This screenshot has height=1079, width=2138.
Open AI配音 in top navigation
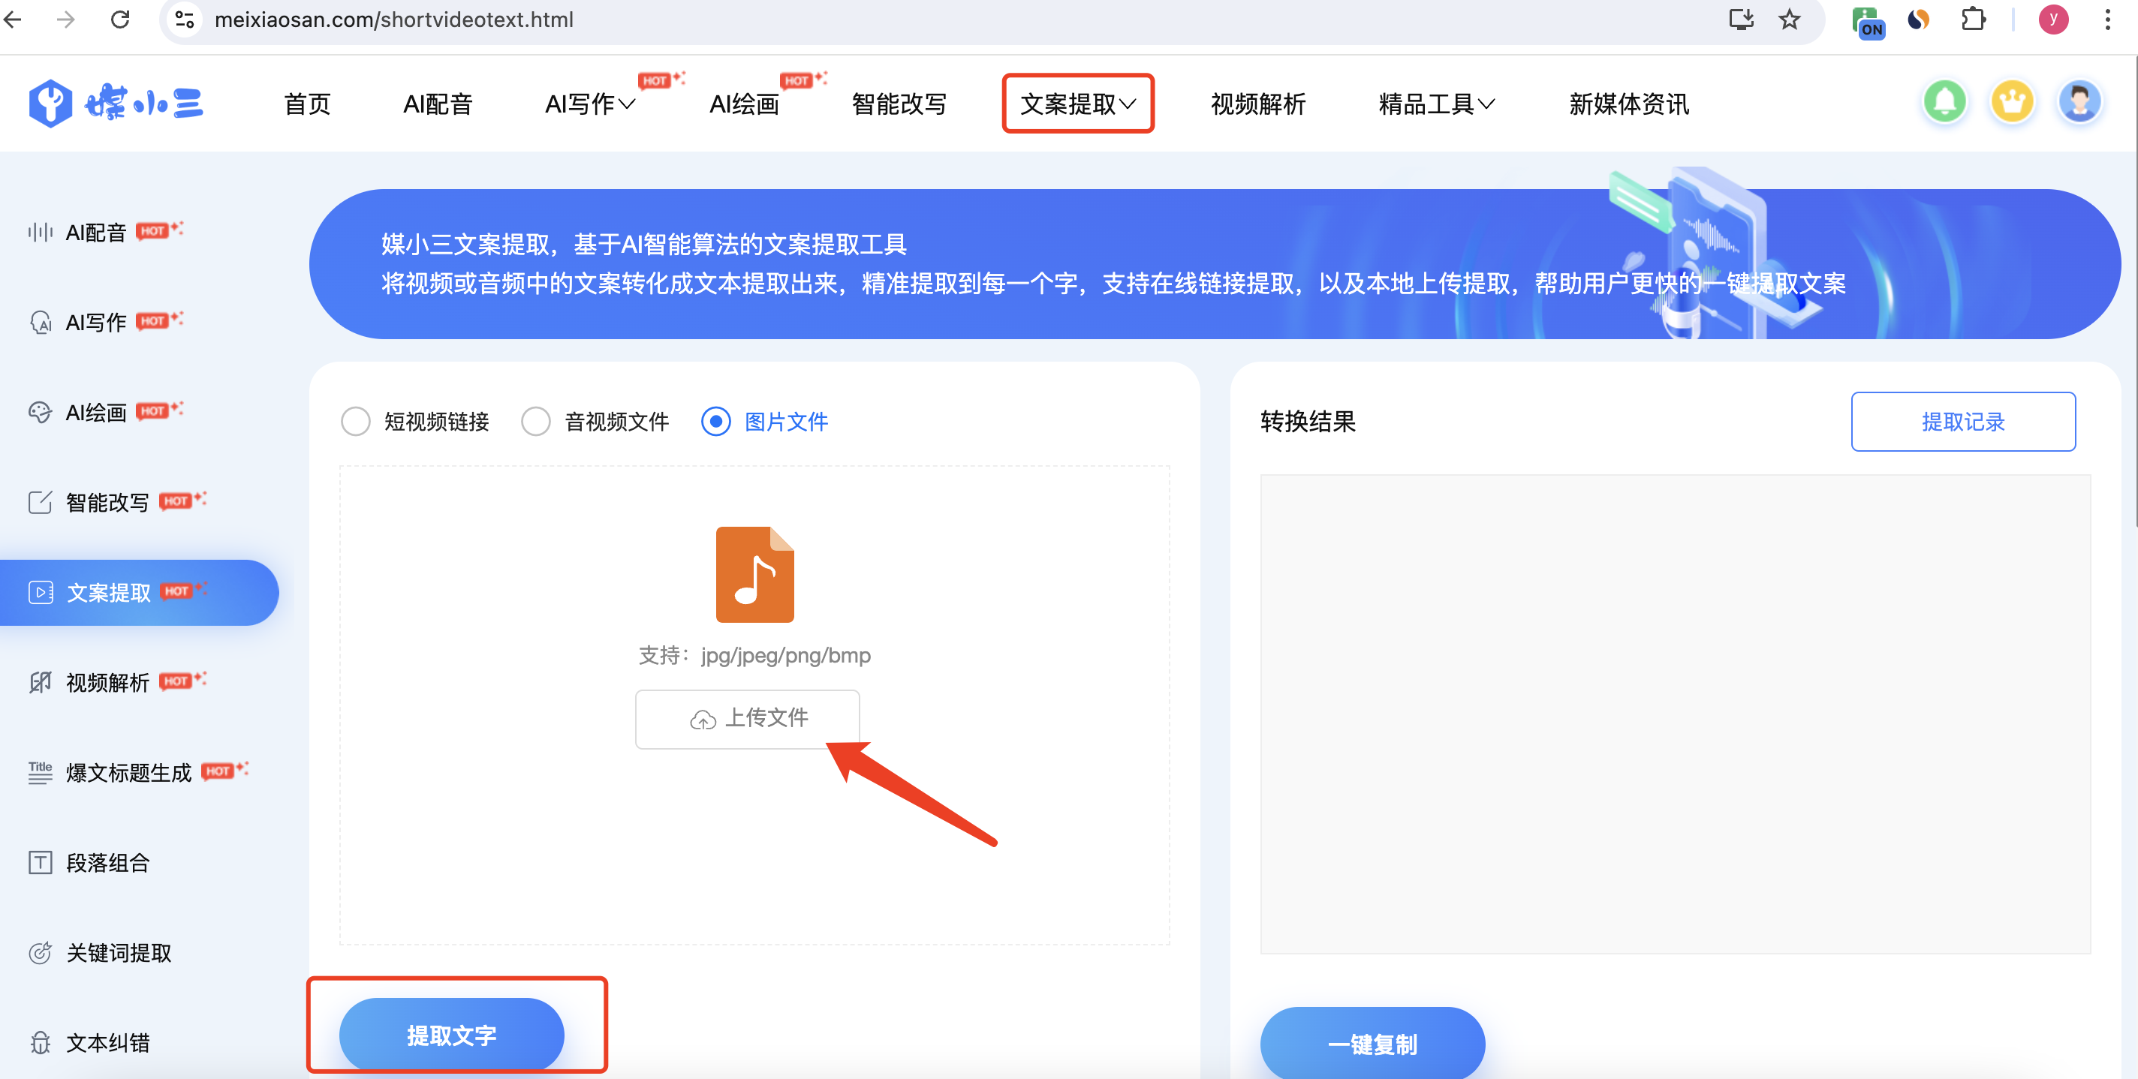pyautogui.click(x=438, y=104)
